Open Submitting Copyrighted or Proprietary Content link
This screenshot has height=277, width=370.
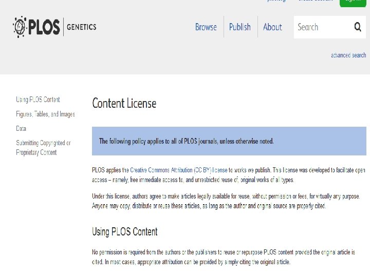[x=43, y=148]
